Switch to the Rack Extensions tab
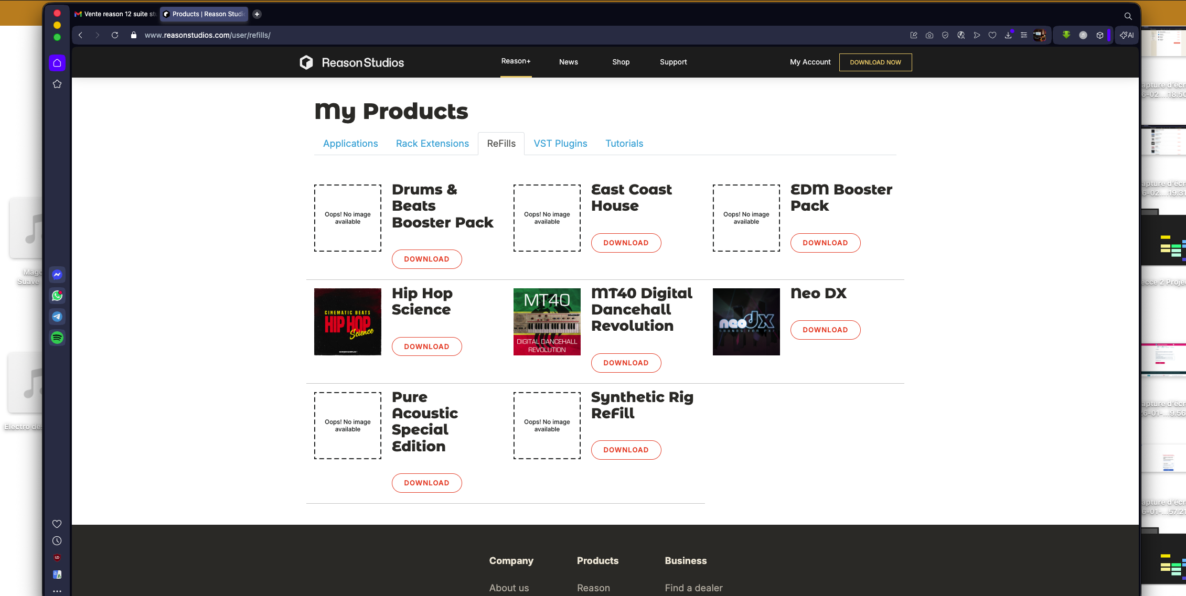The height and width of the screenshot is (596, 1186). pyautogui.click(x=432, y=144)
